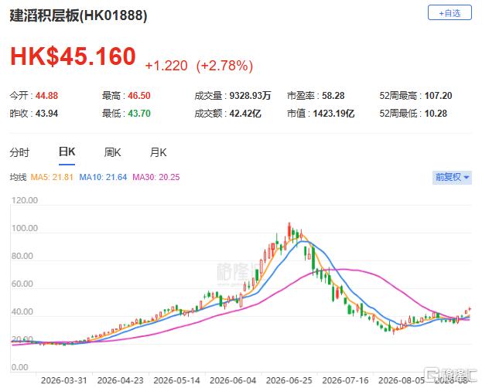Screen dimensions: 482x388
Task: Click the 2026-05-14 date axis label
Action: 176,380
